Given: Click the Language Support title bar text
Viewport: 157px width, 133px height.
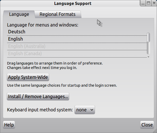Looking at the screenshot, I should [x=73, y=3].
